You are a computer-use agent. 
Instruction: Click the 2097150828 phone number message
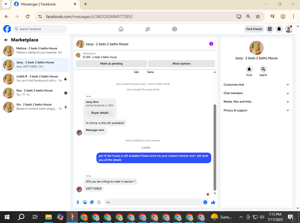pyautogui.click(x=94, y=188)
